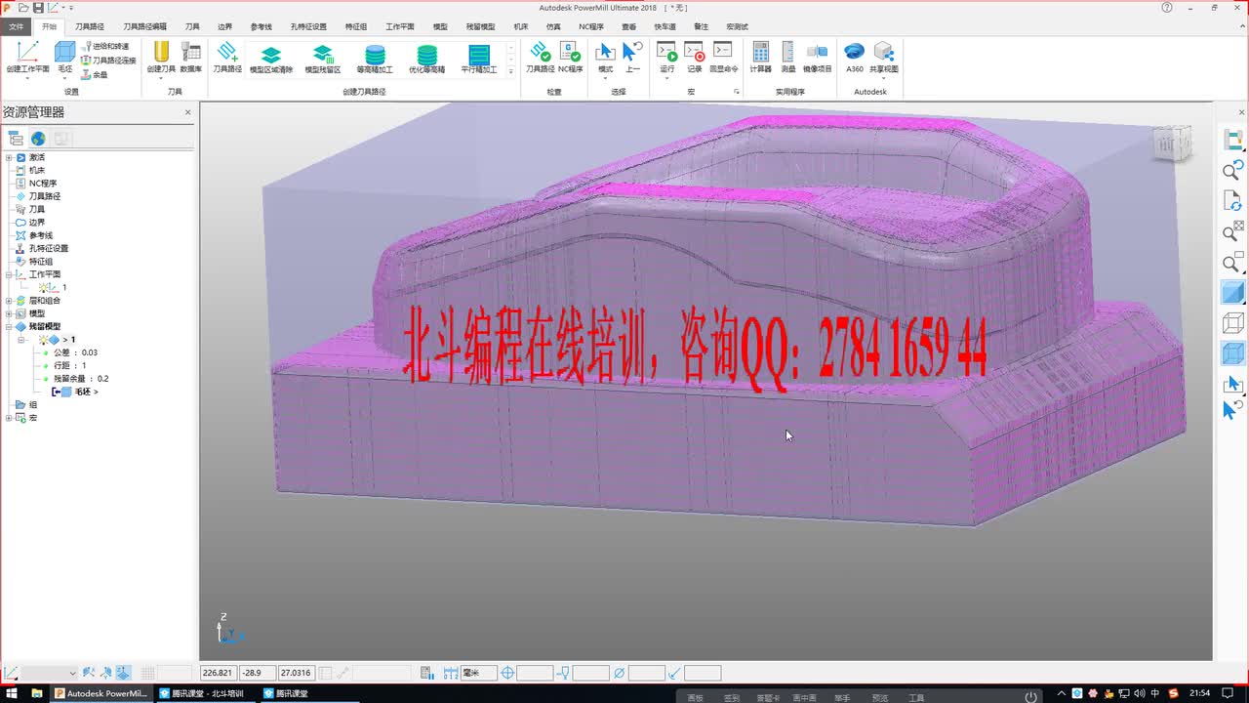Click the 刀具路径 strategies icon with plus

227,52
